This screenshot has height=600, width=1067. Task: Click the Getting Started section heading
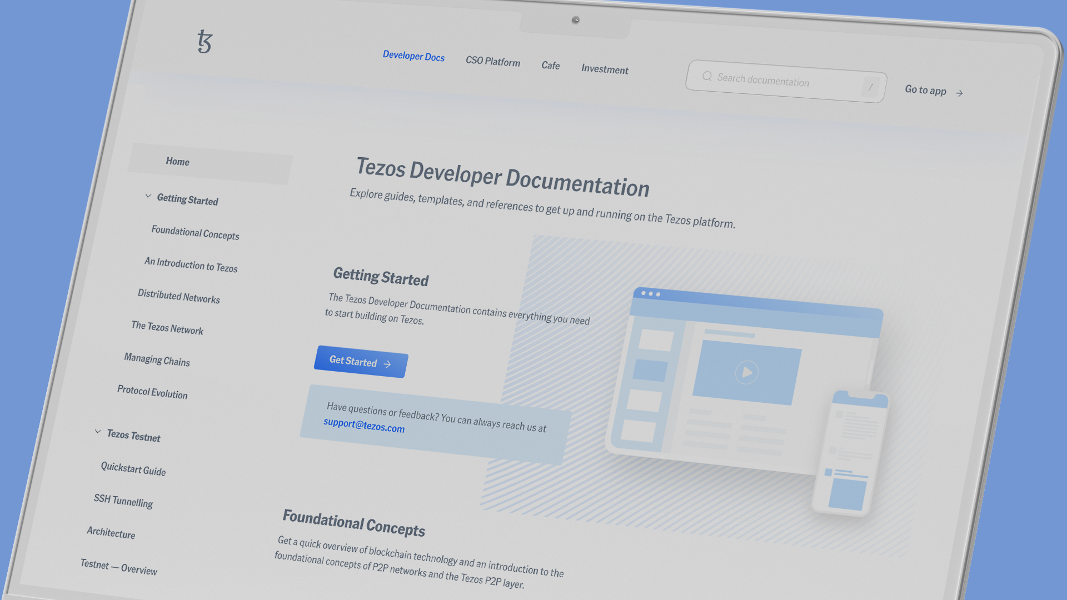[381, 276]
